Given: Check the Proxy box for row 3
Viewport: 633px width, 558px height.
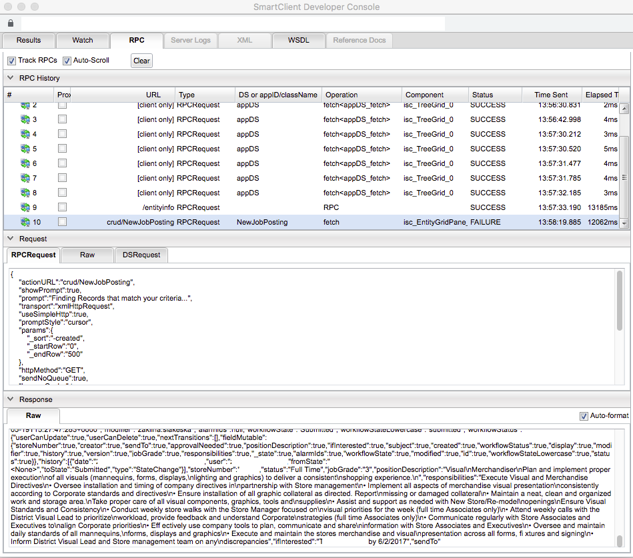Looking at the screenshot, I should [x=62, y=119].
